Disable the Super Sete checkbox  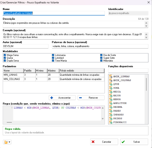(101, 58)
